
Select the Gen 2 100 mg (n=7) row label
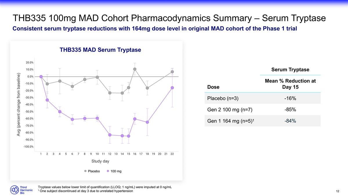point(228,110)
